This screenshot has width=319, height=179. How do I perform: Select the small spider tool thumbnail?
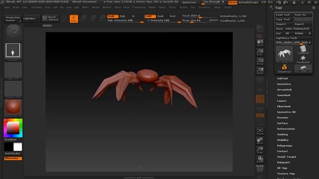pyautogui.click(x=303, y=69)
